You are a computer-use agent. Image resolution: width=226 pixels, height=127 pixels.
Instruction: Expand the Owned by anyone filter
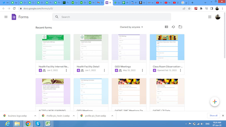coord(131,27)
